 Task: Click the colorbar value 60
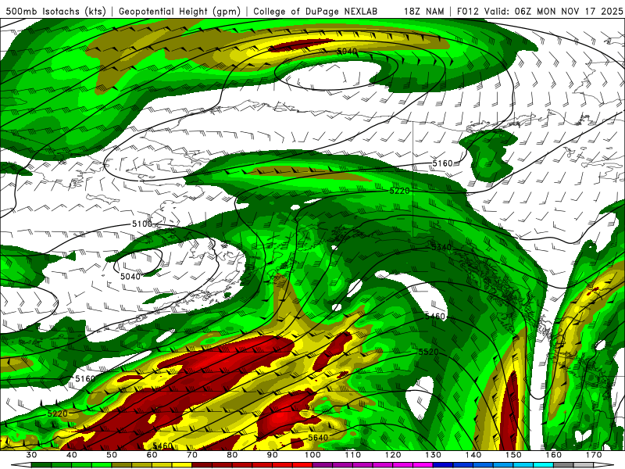click(152, 455)
